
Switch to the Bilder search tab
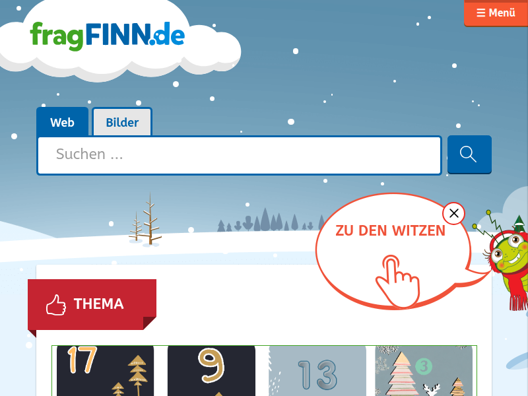(x=122, y=122)
